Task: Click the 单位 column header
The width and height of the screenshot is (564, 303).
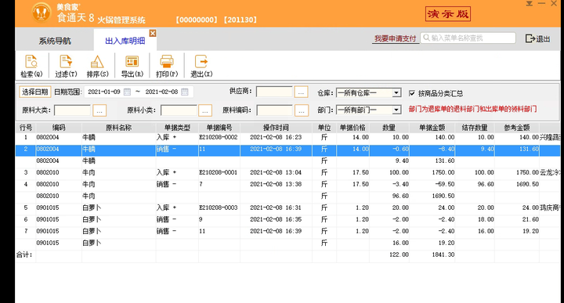Action: (324, 128)
